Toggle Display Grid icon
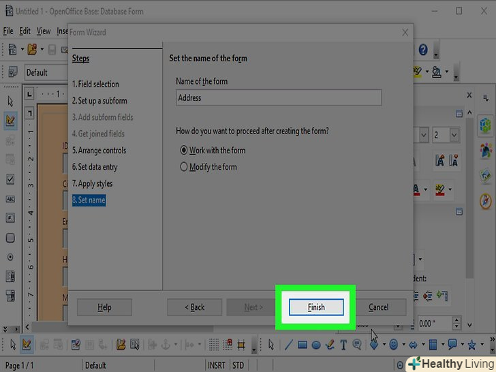The image size is (496, 372). coord(214,345)
